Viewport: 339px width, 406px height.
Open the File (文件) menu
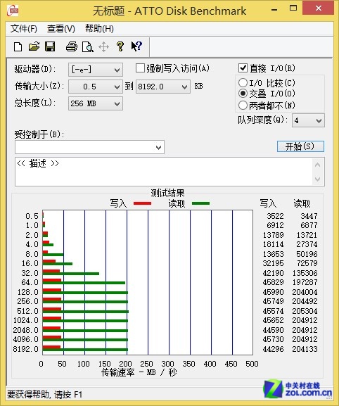[23, 29]
